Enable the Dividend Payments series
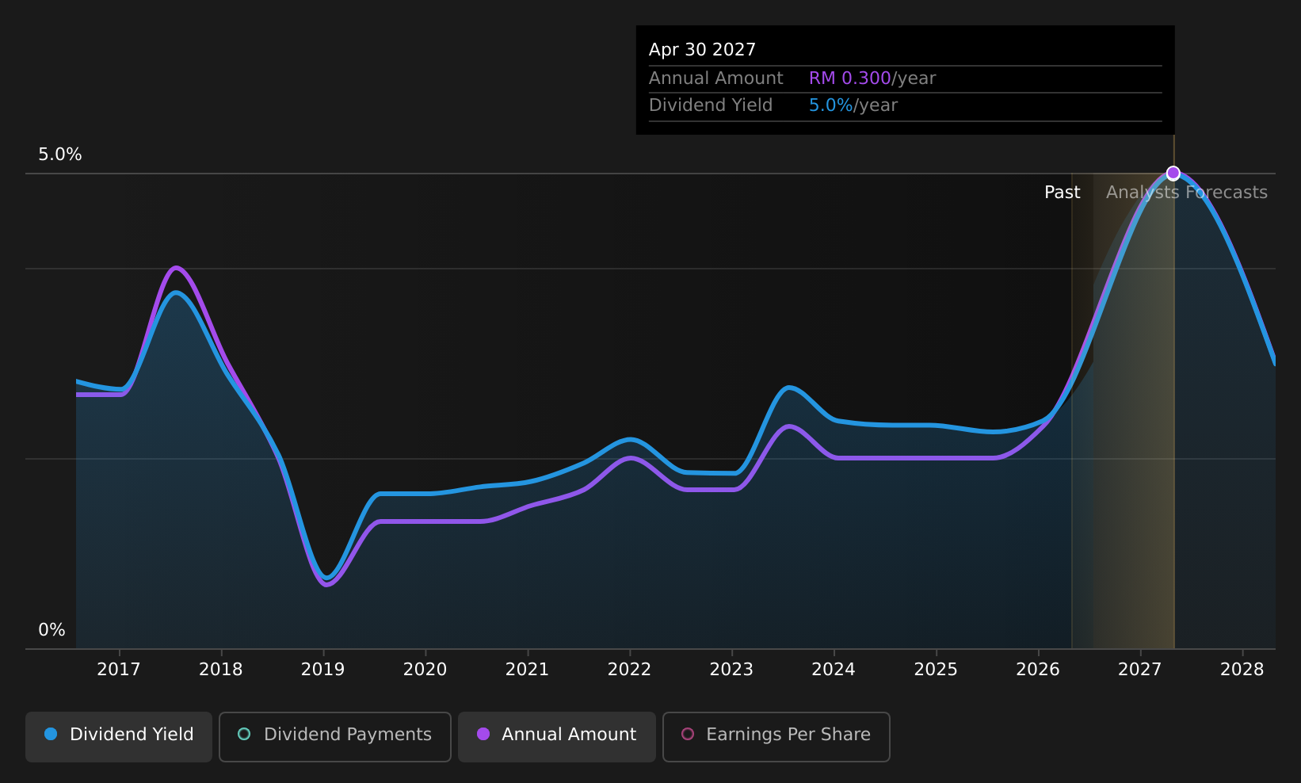Image resolution: width=1301 pixels, height=783 pixels. (335, 736)
